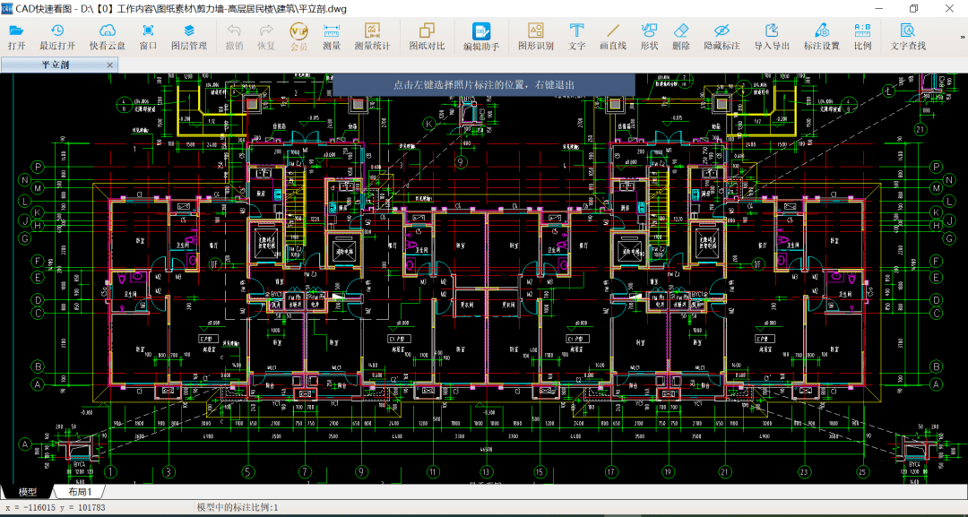Open 标注设置 annotation settings
Image resolution: width=968 pixels, height=517 pixels.
click(821, 36)
